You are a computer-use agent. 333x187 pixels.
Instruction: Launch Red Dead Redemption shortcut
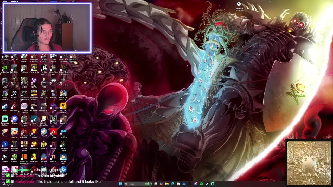coord(24,134)
